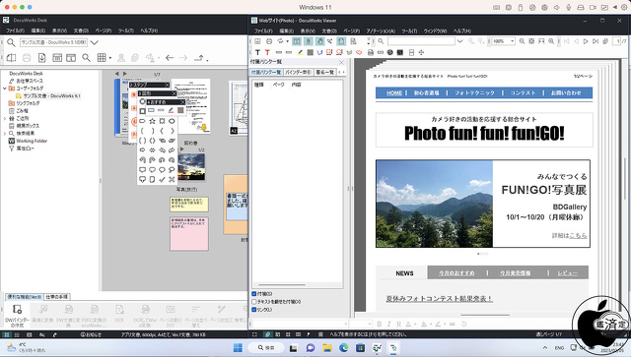Open font name dropdown in Viewer bottom bar
The height and width of the screenshot is (357, 631).
345,324
